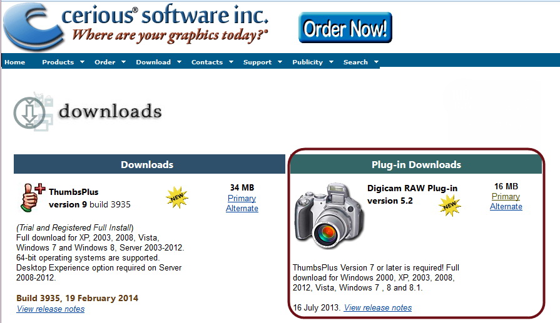
Task: Open ThumbsPlus View release notes link
Action: 50,309
